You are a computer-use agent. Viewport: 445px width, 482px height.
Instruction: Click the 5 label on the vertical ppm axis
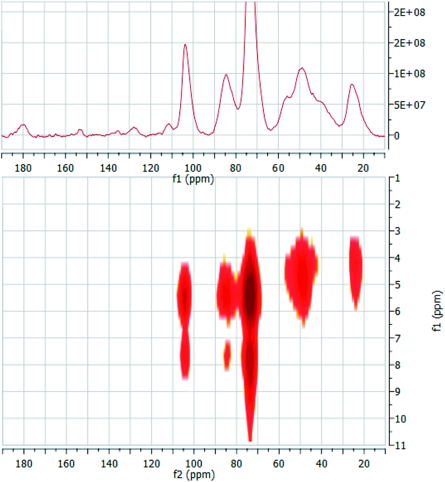[x=397, y=285]
